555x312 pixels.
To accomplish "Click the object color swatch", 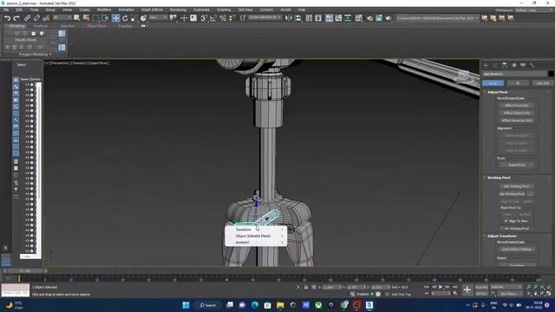I will click(x=551, y=74).
